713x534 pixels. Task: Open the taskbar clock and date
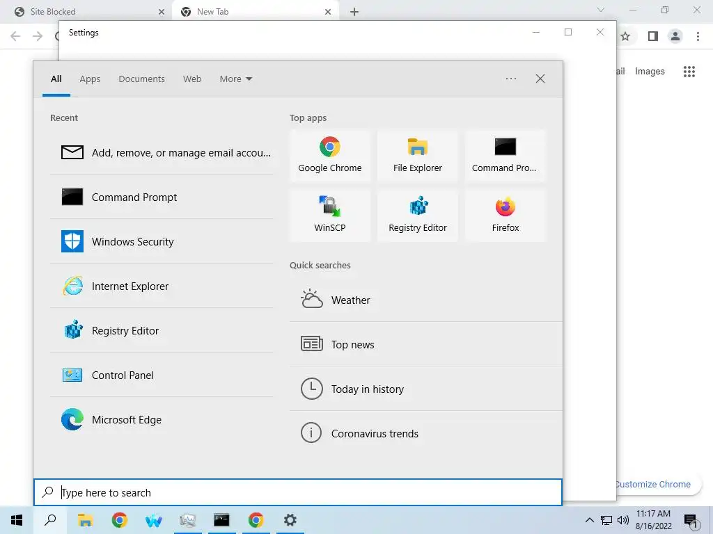pyautogui.click(x=653, y=520)
